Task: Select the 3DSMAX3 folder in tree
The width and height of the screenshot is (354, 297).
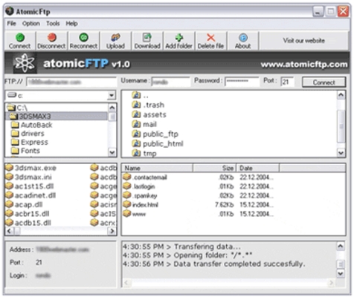Action: click(56, 116)
